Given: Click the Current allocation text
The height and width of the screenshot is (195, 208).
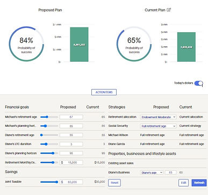Looking at the screenshot, I should 191,117.
